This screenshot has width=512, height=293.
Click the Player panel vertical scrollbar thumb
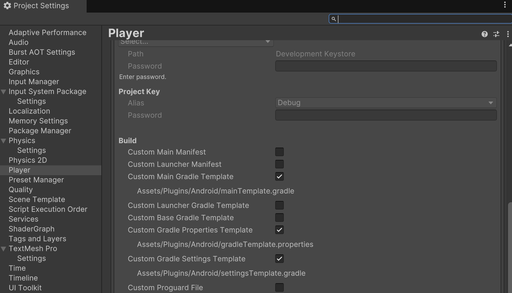click(510, 247)
